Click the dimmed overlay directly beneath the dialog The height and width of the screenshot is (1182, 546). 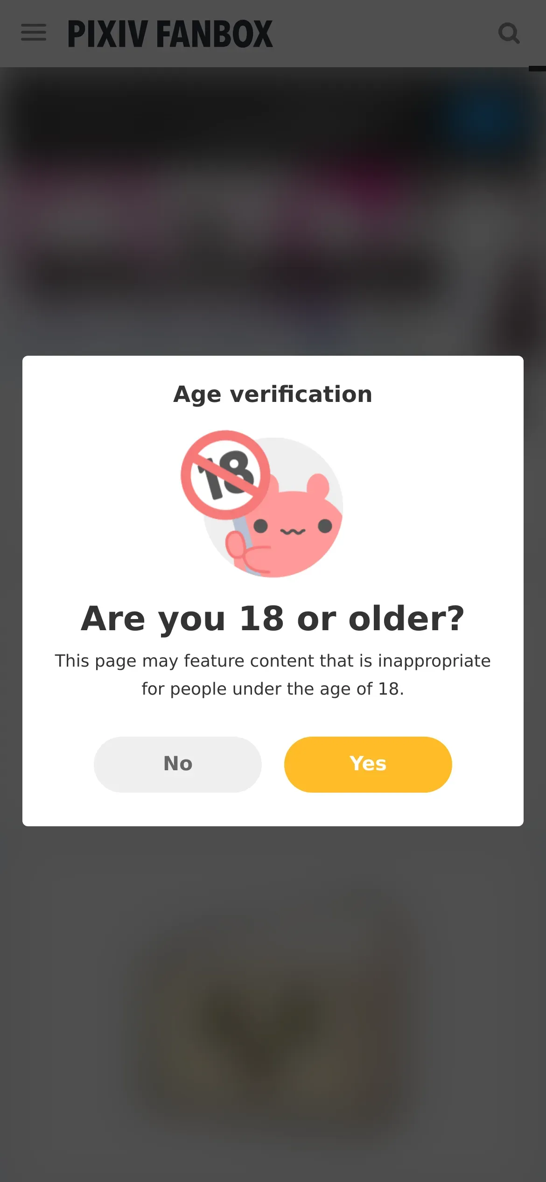(x=273, y=864)
